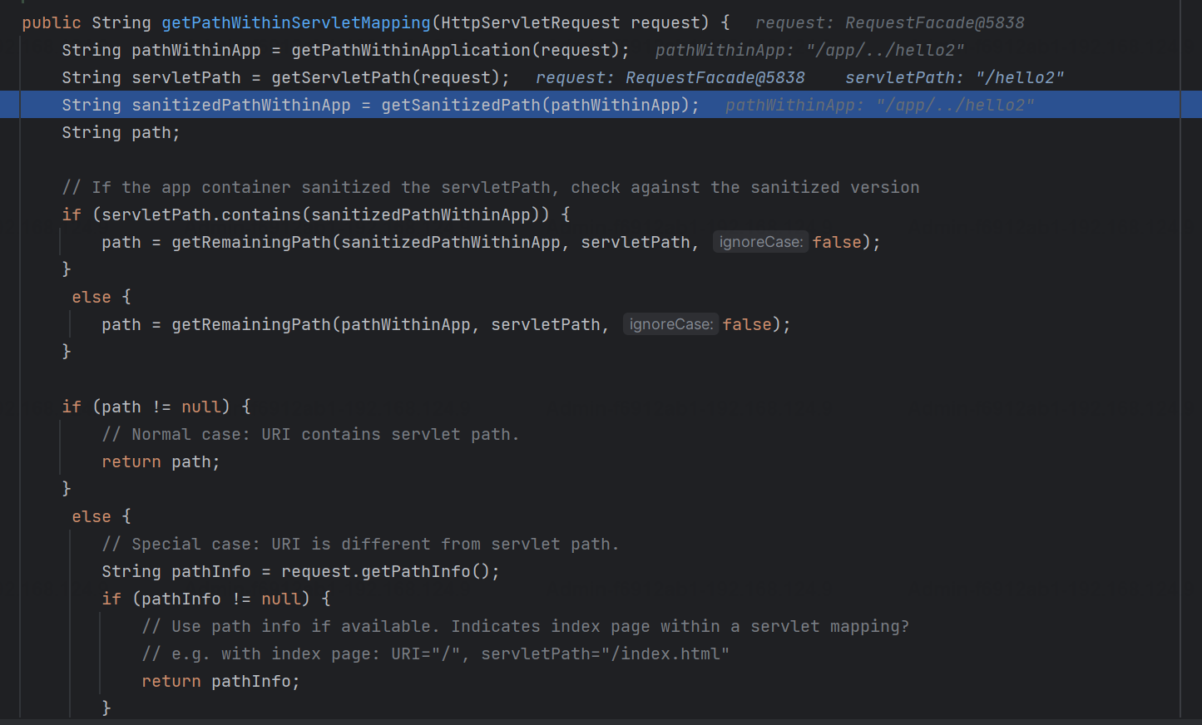Click the 'return path;' statement

click(x=161, y=461)
